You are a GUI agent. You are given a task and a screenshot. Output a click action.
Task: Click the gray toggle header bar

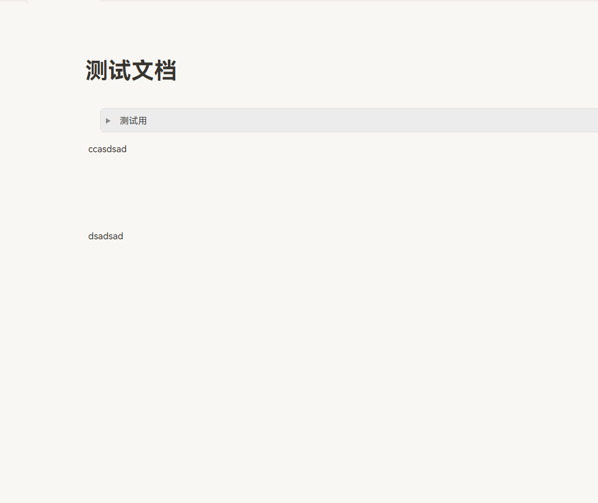coord(344,120)
